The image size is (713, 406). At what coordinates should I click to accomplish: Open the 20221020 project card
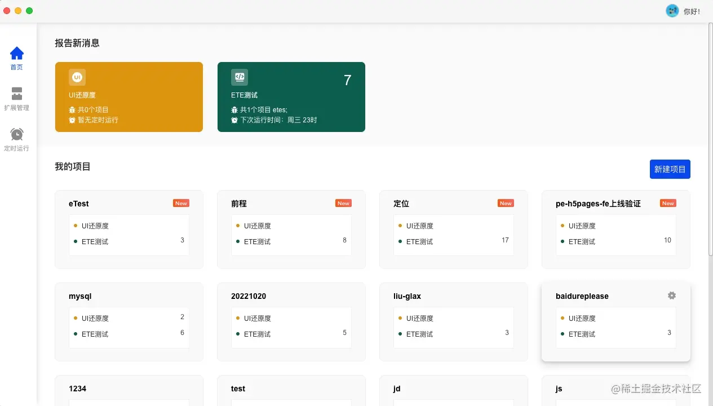249,296
